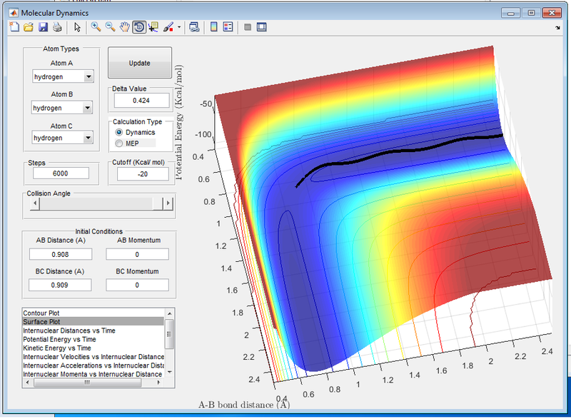Screen dimensions: 571x419
Task: Insert a colorbar using the toolbar icon
Action: click(x=213, y=28)
